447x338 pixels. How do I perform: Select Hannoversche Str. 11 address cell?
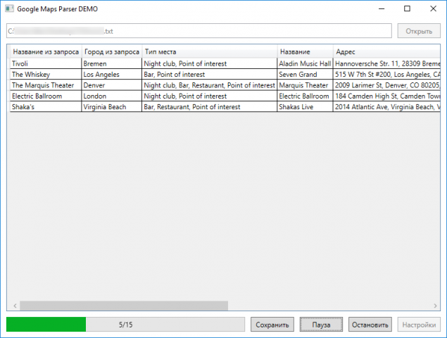386,63
